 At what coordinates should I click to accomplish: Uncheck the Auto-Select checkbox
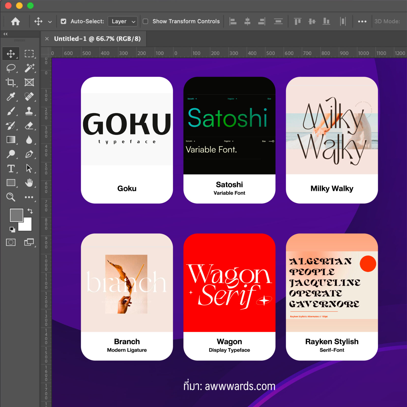[x=63, y=21]
